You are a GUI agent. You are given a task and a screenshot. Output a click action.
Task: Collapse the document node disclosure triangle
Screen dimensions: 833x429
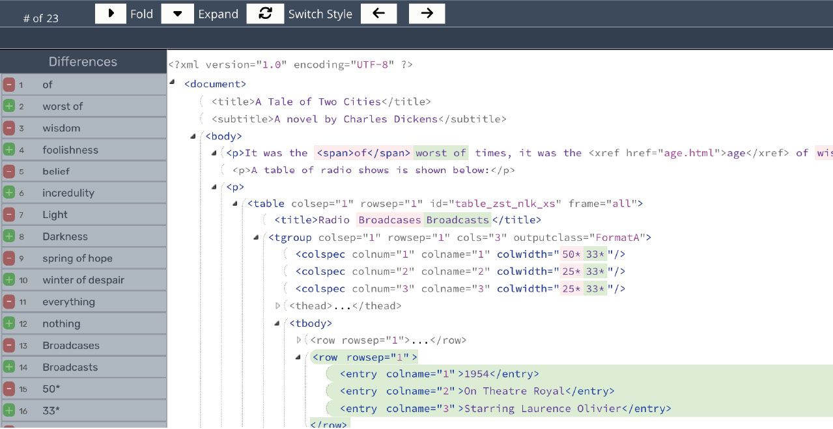point(172,83)
